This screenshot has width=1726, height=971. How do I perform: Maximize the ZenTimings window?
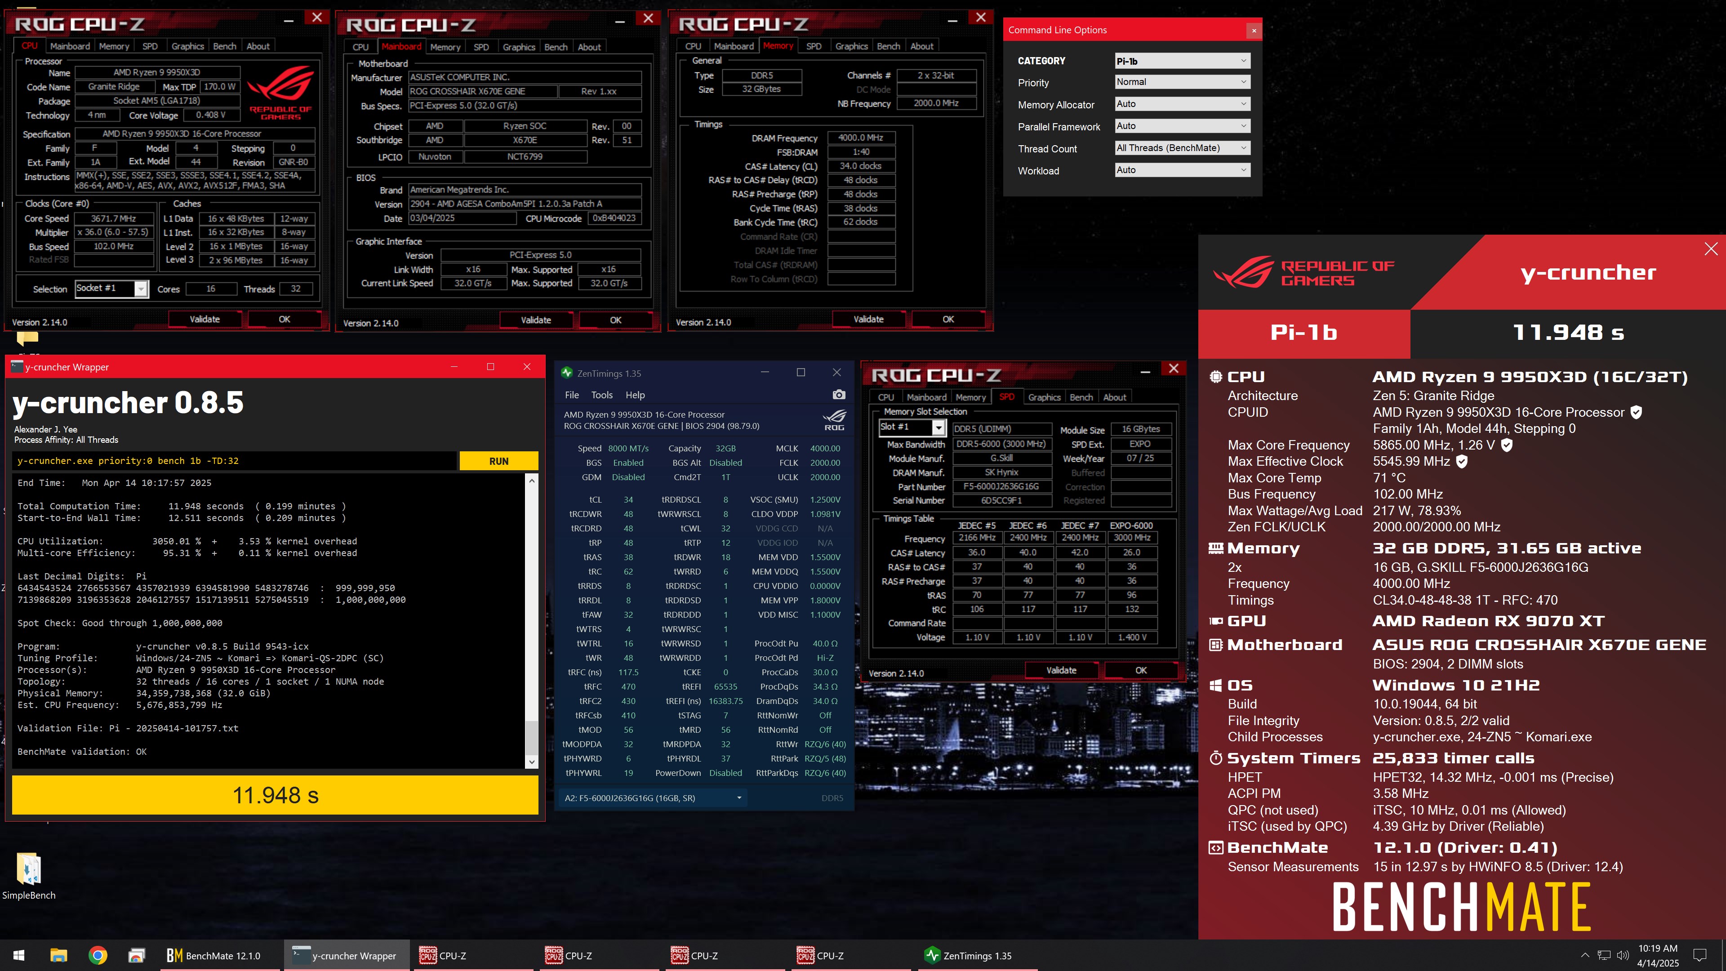[x=801, y=373]
